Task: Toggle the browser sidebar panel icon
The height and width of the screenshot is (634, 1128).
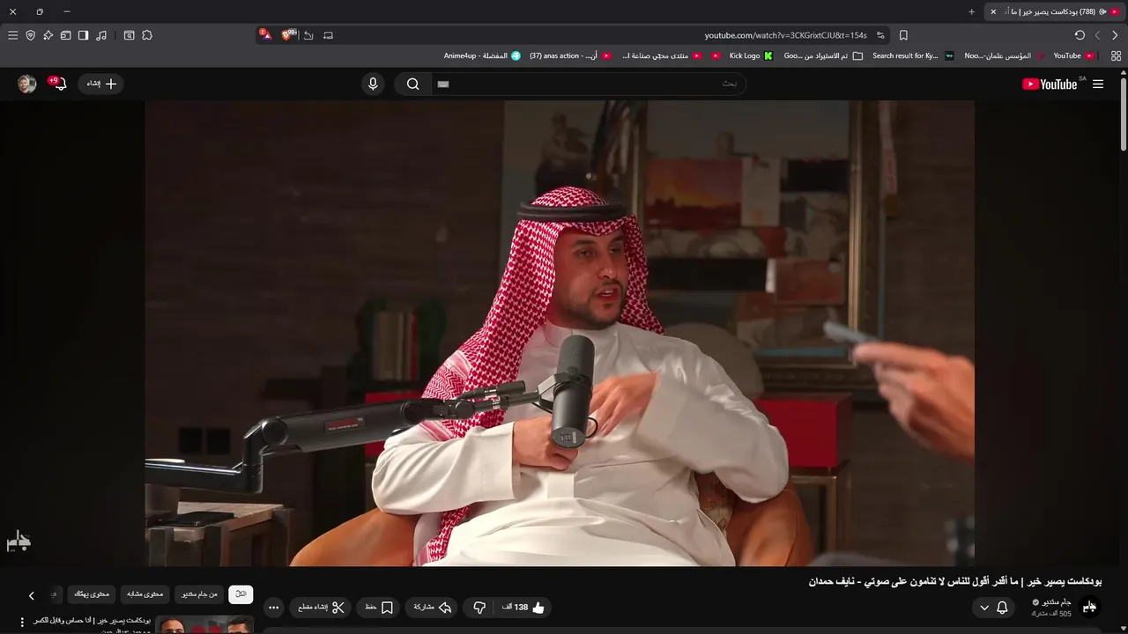Action: (x=83, y=35)
